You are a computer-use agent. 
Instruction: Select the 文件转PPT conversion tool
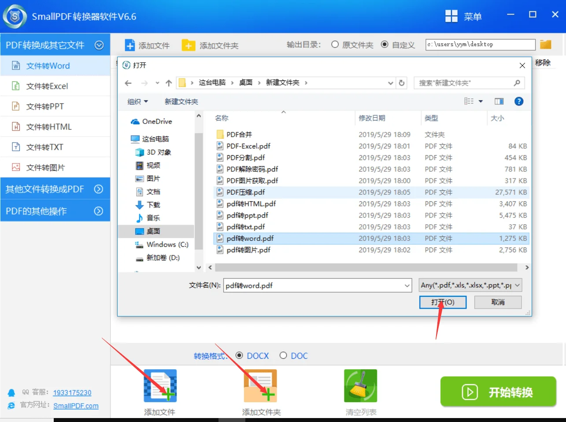pos(45,106)
